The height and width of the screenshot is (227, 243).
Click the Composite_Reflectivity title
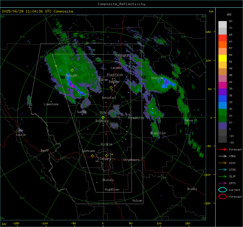[122, 4]
